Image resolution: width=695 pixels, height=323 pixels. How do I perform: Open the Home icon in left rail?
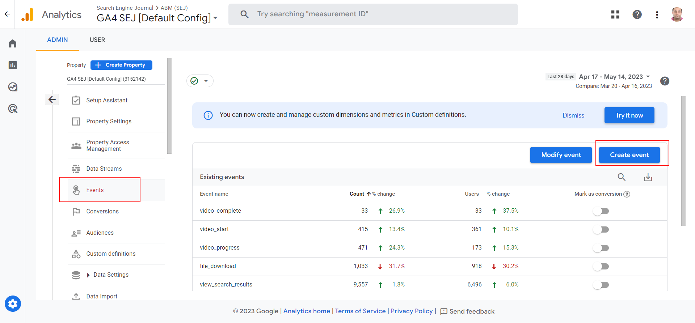pos(13,43)
